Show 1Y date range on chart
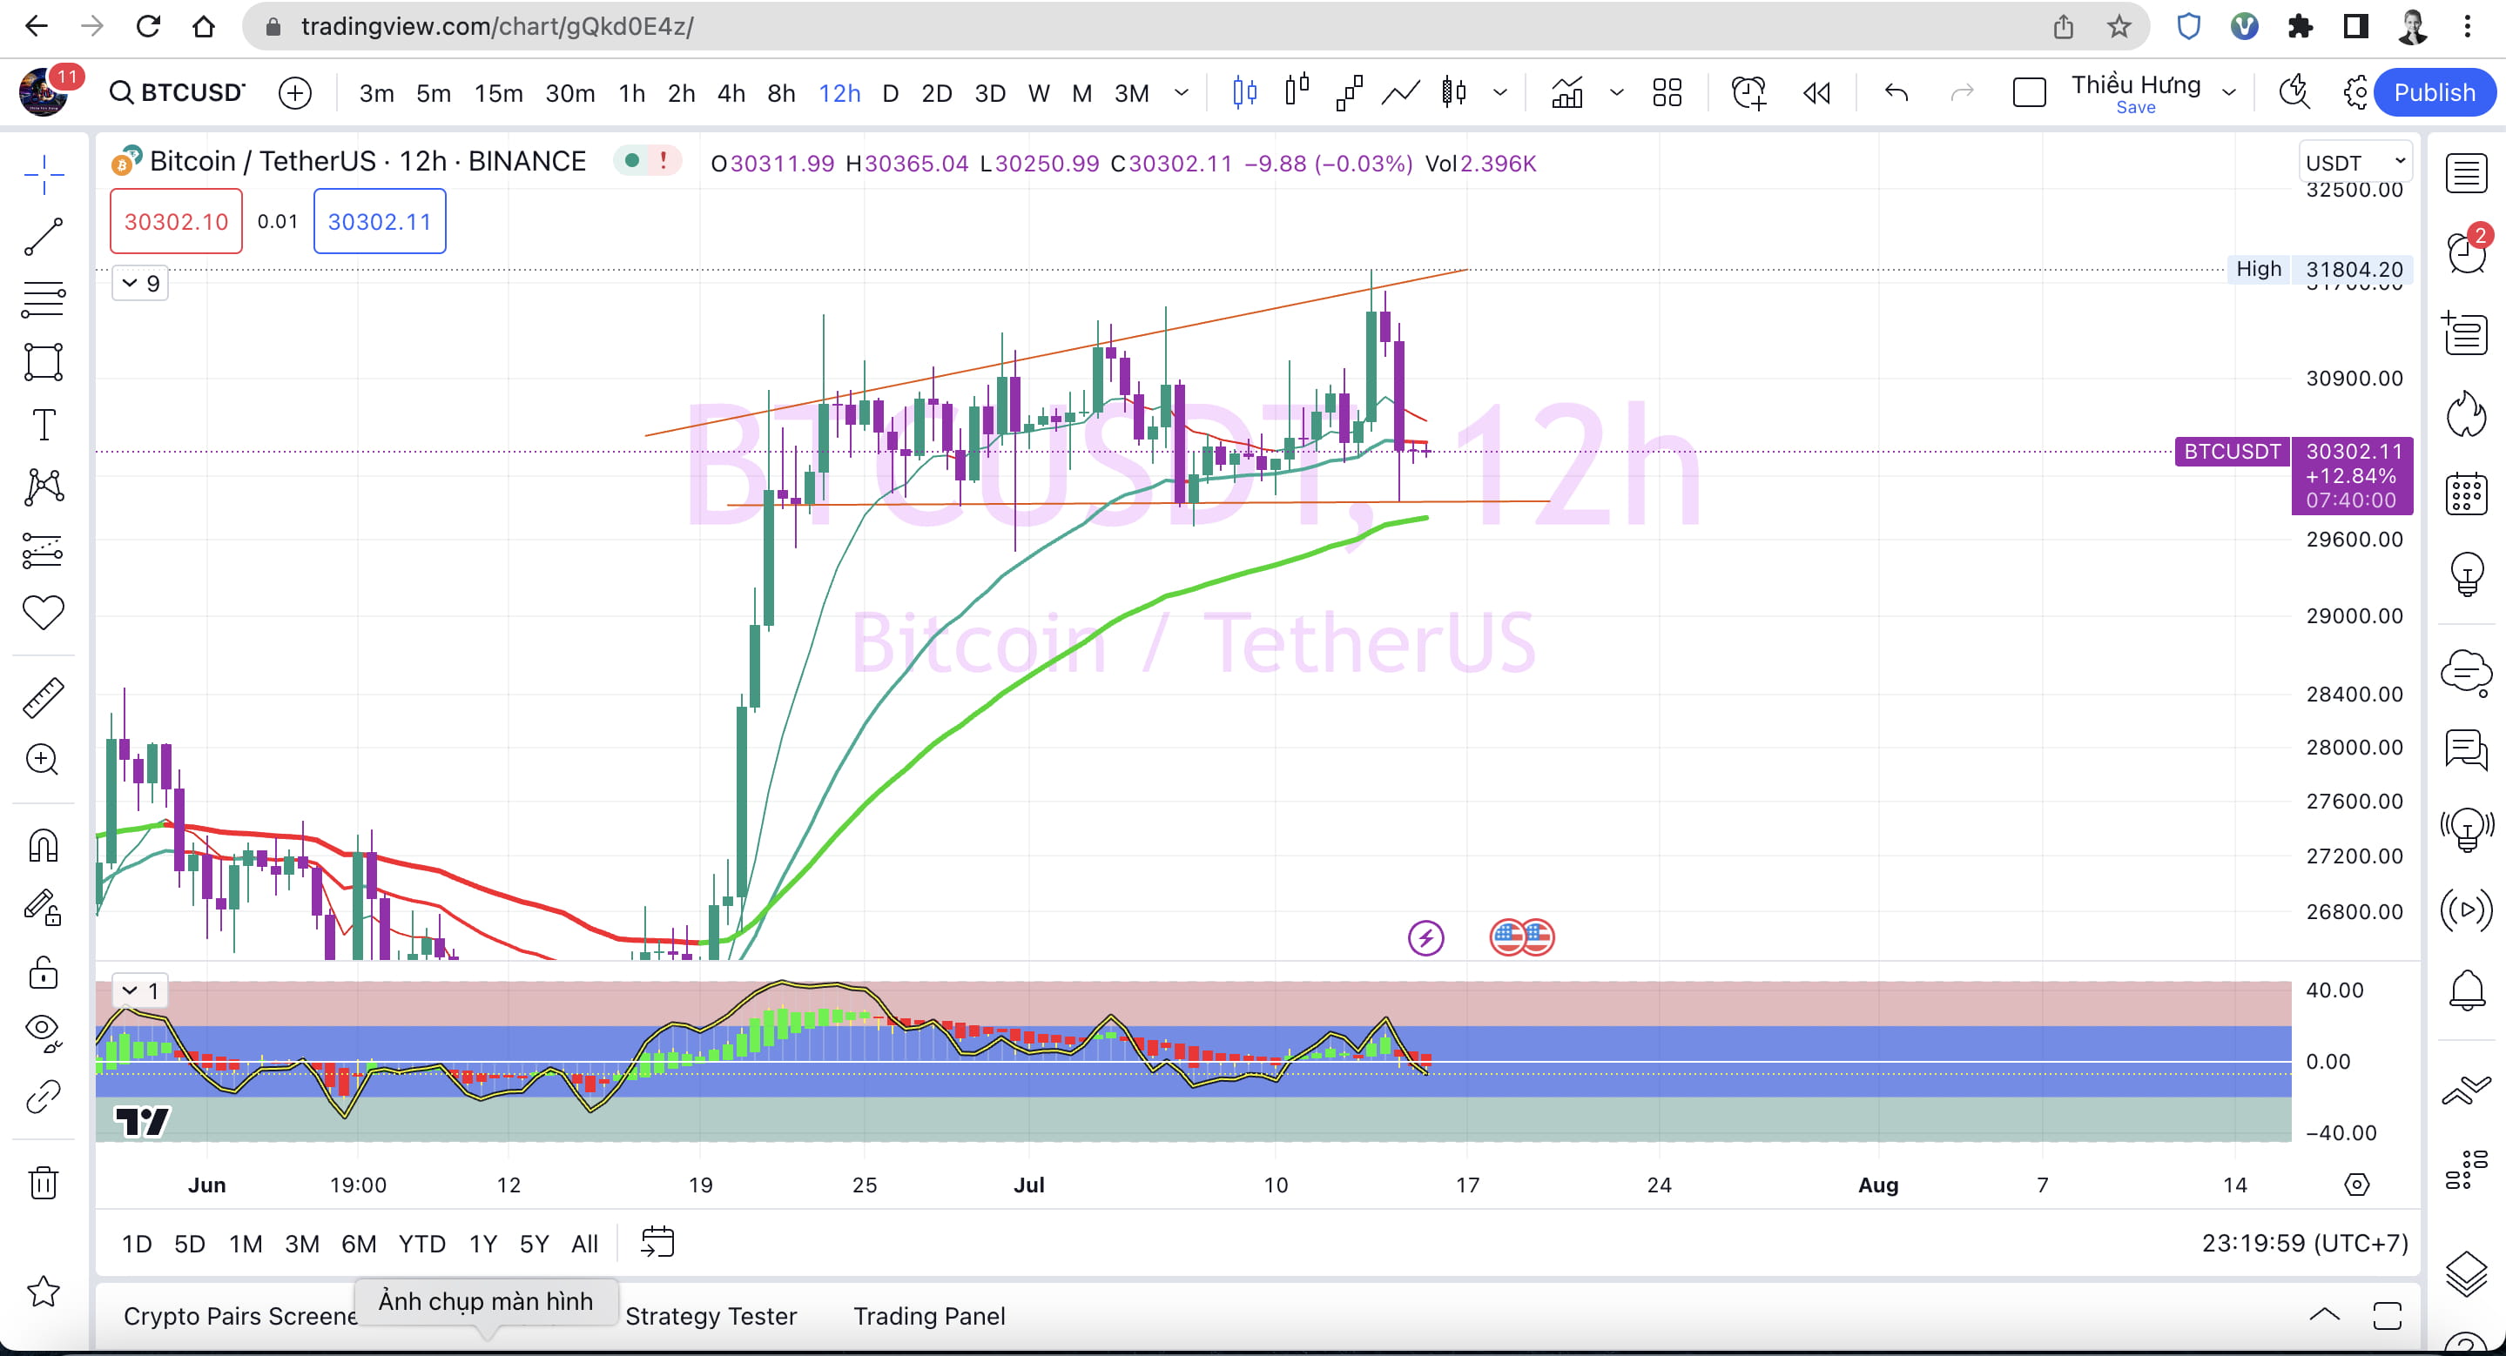The width and height of the screenshot is (2506, 1356). tap(482, 1243)
